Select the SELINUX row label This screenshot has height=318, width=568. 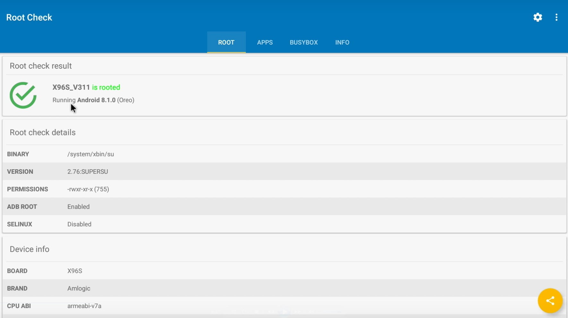(x=20, y=224)
